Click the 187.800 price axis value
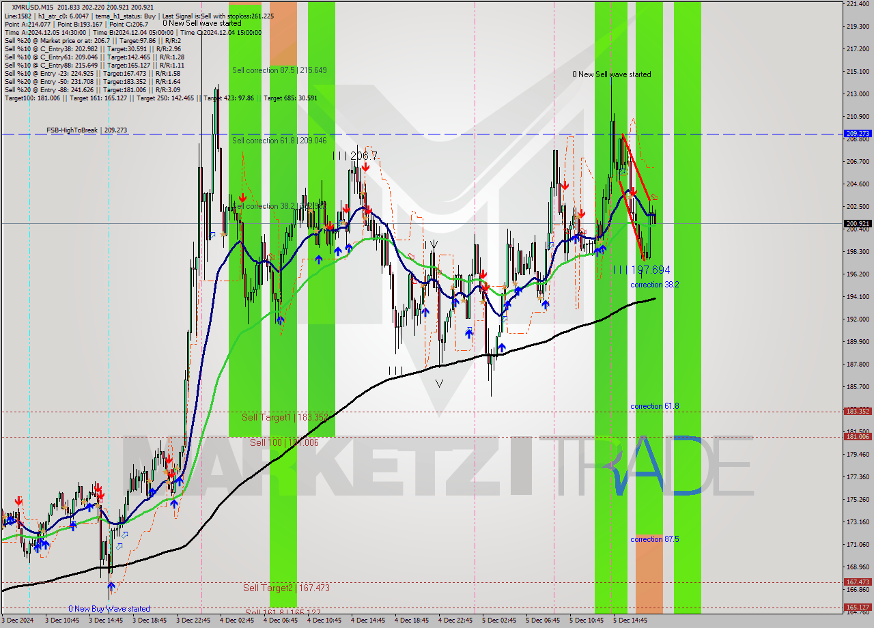The height and width of the screenshot is (628, 874). pyautogui.click(x=858, y=365)
